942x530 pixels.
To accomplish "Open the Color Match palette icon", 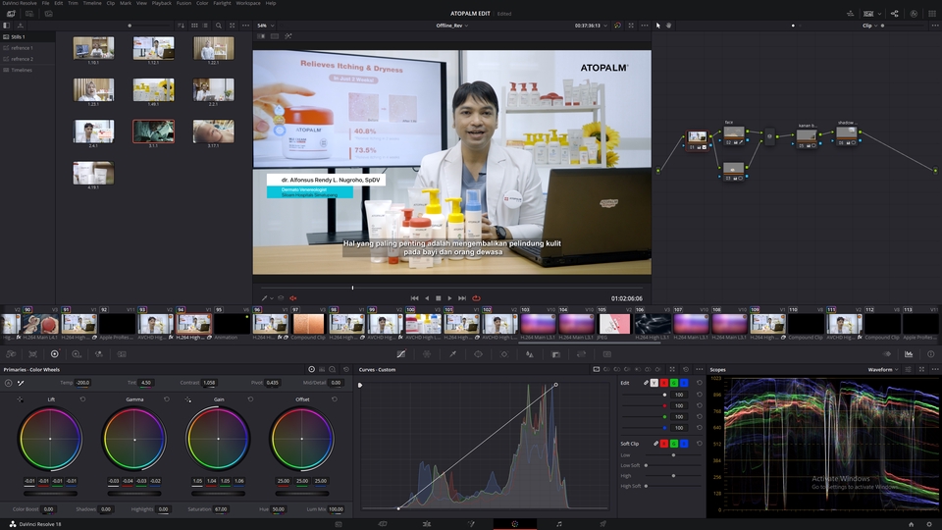I will (x=33, y=354).
